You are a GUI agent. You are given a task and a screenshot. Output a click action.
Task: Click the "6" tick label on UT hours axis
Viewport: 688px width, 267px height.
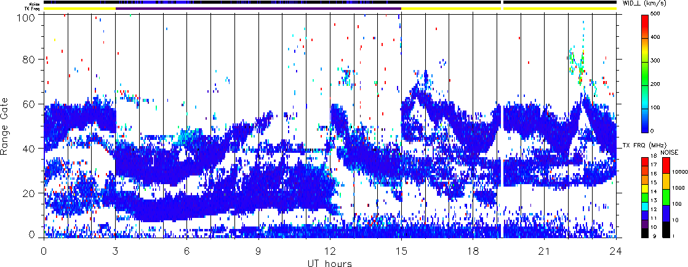187,251
